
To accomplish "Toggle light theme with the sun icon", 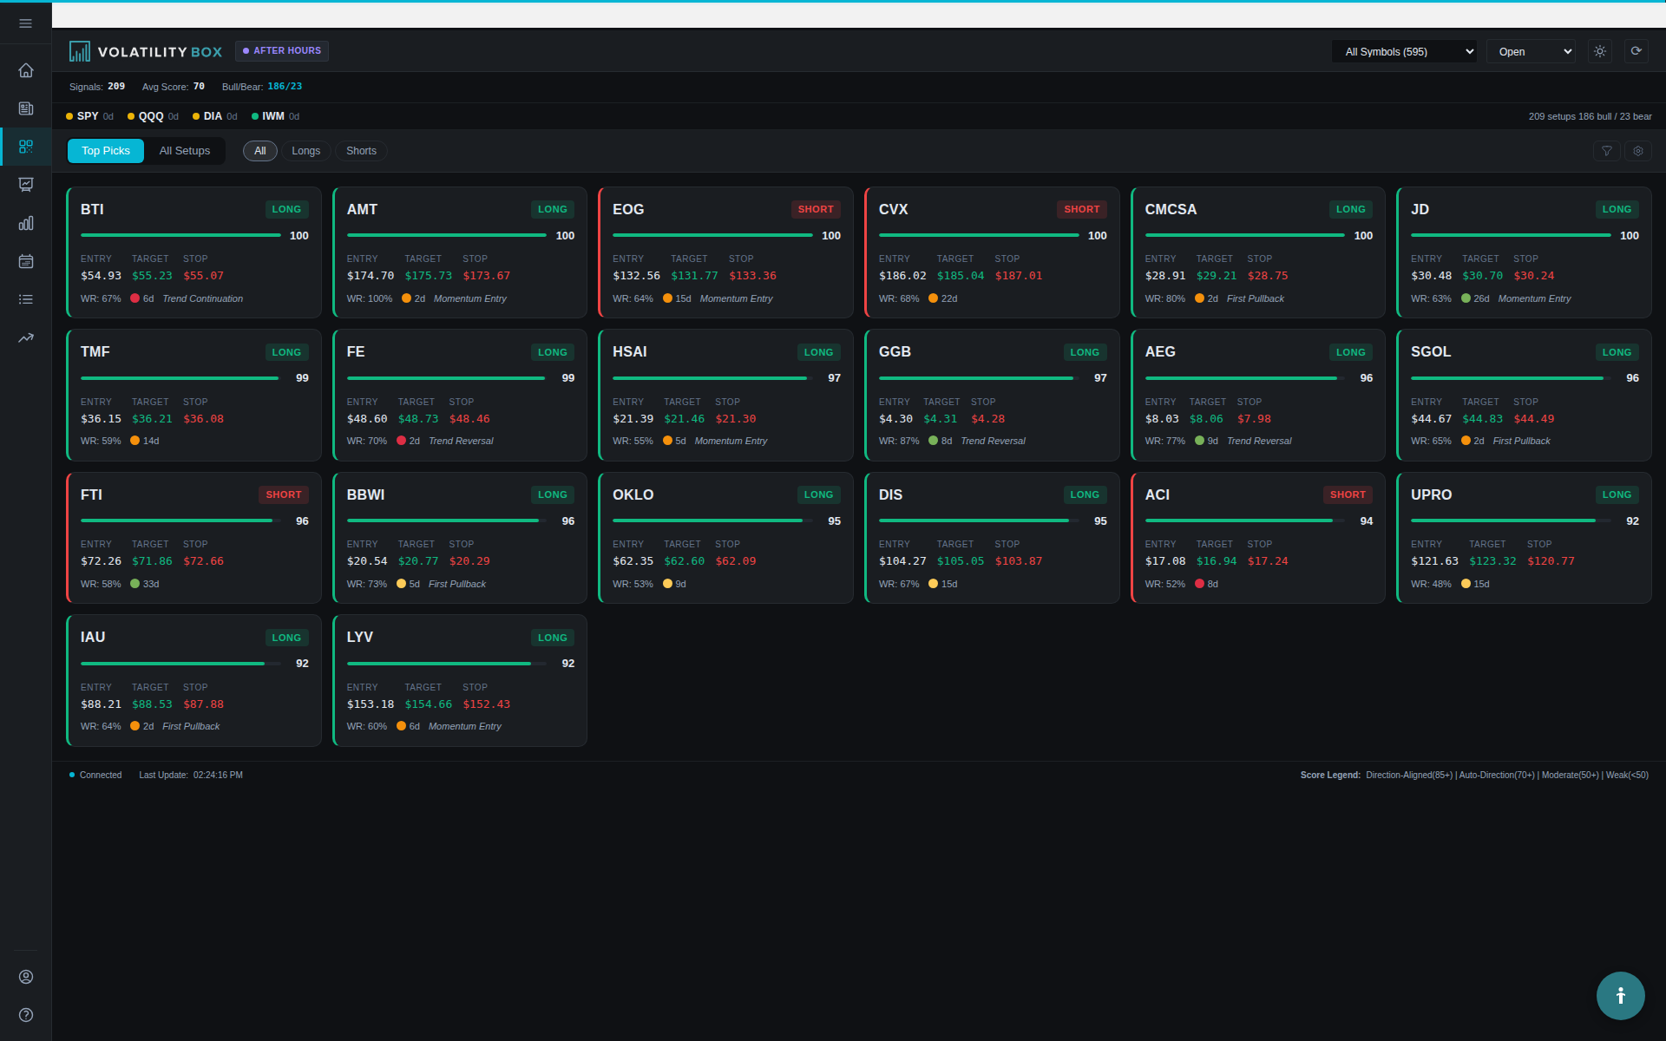I will pyautogui.click(x=1600, y=51).
